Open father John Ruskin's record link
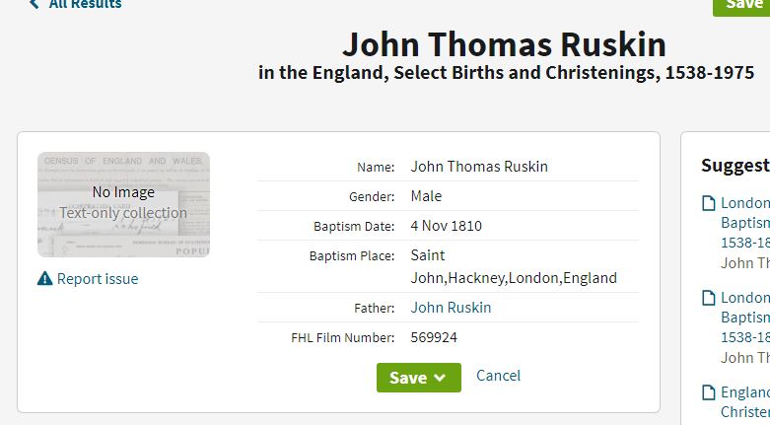Screen dimensions: 770x425 (x=451, y=308)
